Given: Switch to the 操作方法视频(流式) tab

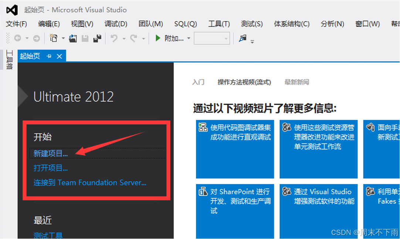Looking at the screenshot, I should click(244, 82).
